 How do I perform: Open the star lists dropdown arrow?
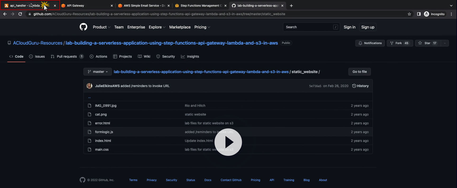(445, 43)
